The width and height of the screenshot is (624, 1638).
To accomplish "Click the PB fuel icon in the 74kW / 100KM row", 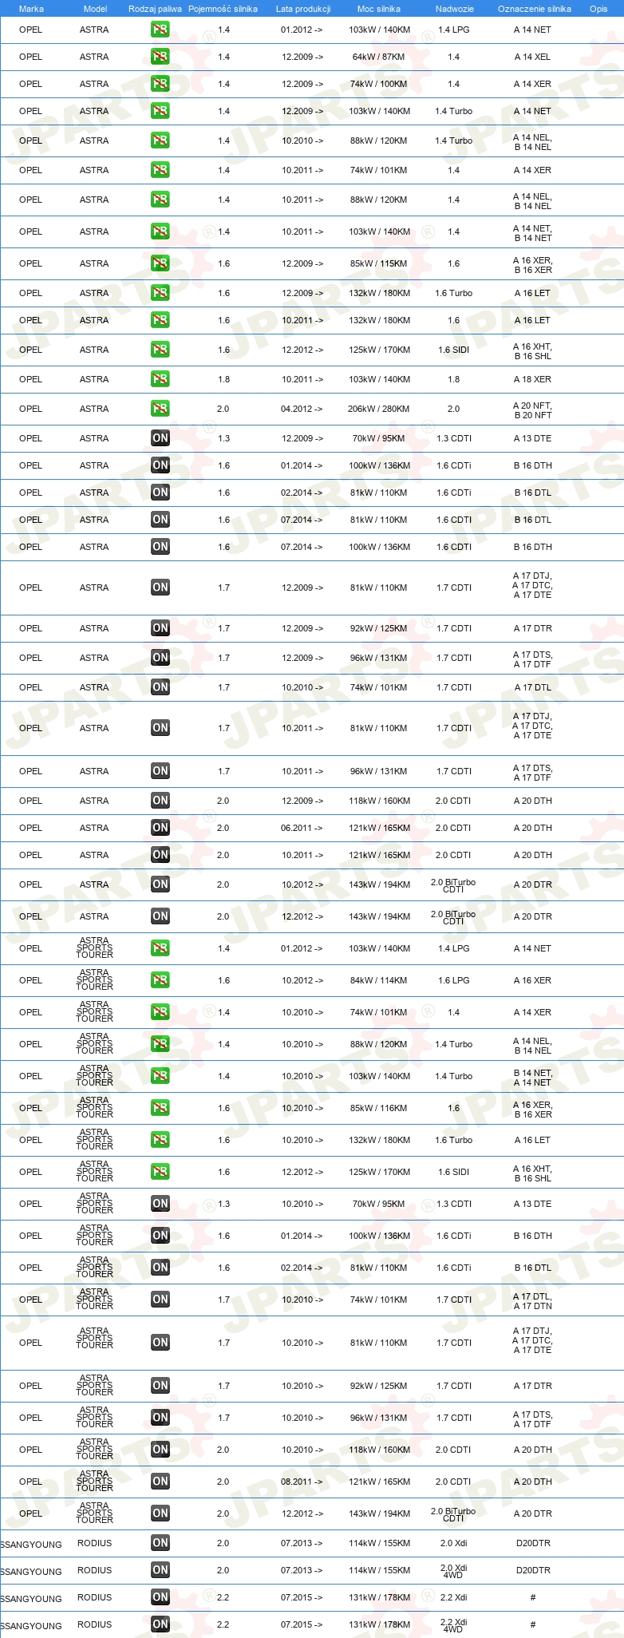I will pyautogui.click(x=160, y=84).
